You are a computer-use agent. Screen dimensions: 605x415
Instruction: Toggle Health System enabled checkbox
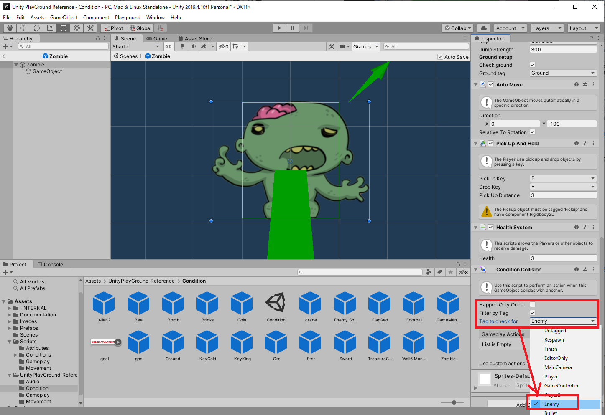[x=491, y=227]
